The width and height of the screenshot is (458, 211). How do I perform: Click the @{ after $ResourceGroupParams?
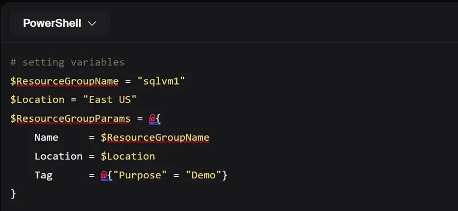(155, 119)
